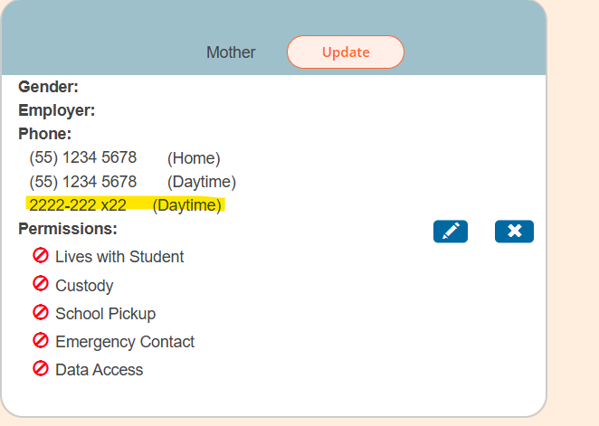Click the Data Access text label

(x=99, y=370)
